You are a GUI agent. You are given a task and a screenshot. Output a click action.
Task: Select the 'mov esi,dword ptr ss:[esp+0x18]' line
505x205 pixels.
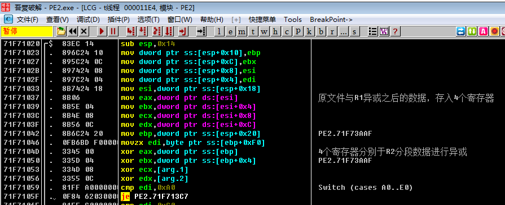[190, 89]
